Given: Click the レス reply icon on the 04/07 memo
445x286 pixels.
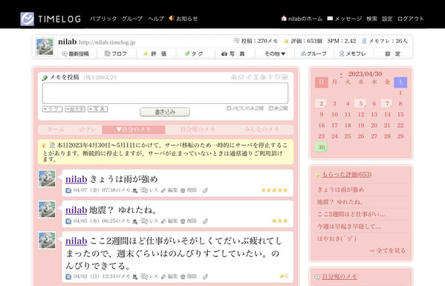Looking at the screenshot, I should point(149,190).
